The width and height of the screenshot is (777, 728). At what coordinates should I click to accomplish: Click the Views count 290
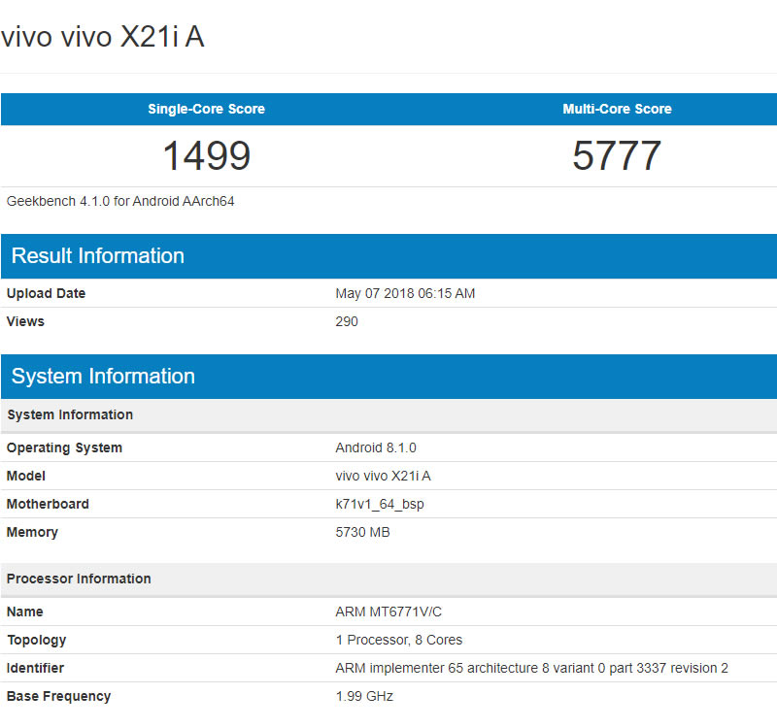[347, 321]
